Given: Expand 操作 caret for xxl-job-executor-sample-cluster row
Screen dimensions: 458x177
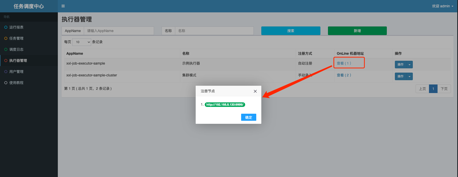Looking at the screenshot, I should coord(409,76).
